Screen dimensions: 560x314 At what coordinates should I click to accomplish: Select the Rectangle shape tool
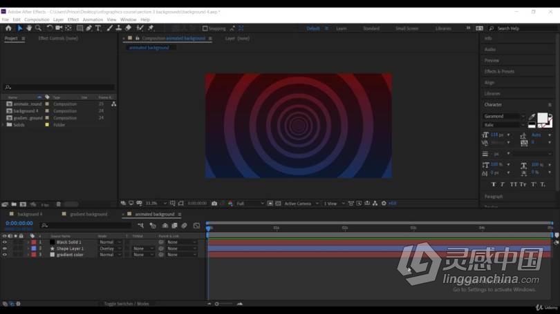80,28
